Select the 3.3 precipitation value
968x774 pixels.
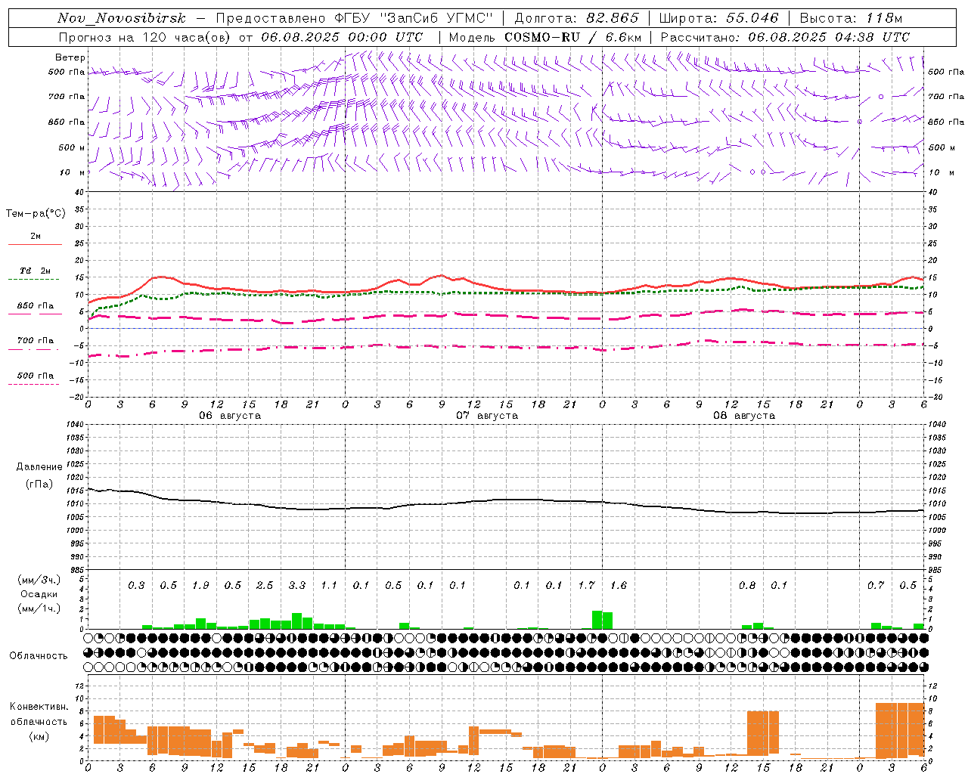click(x=297, y=585)
